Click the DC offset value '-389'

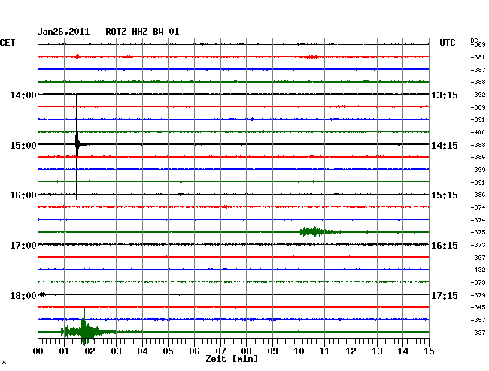pos(478,107)
